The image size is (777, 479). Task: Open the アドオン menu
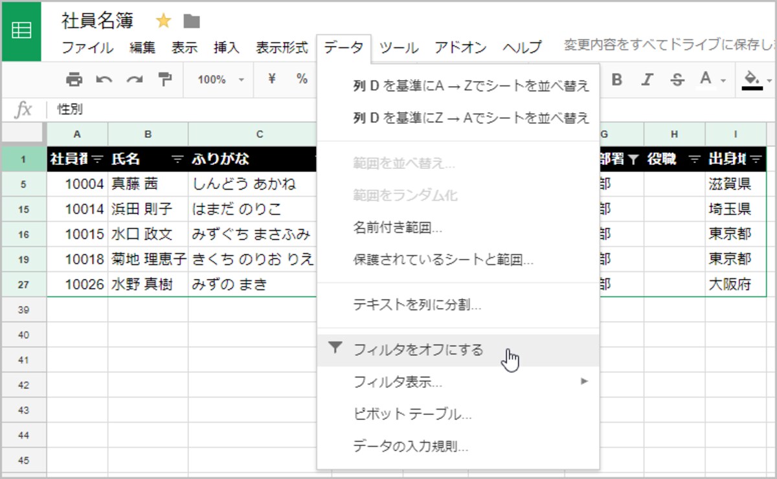[460, 47]
